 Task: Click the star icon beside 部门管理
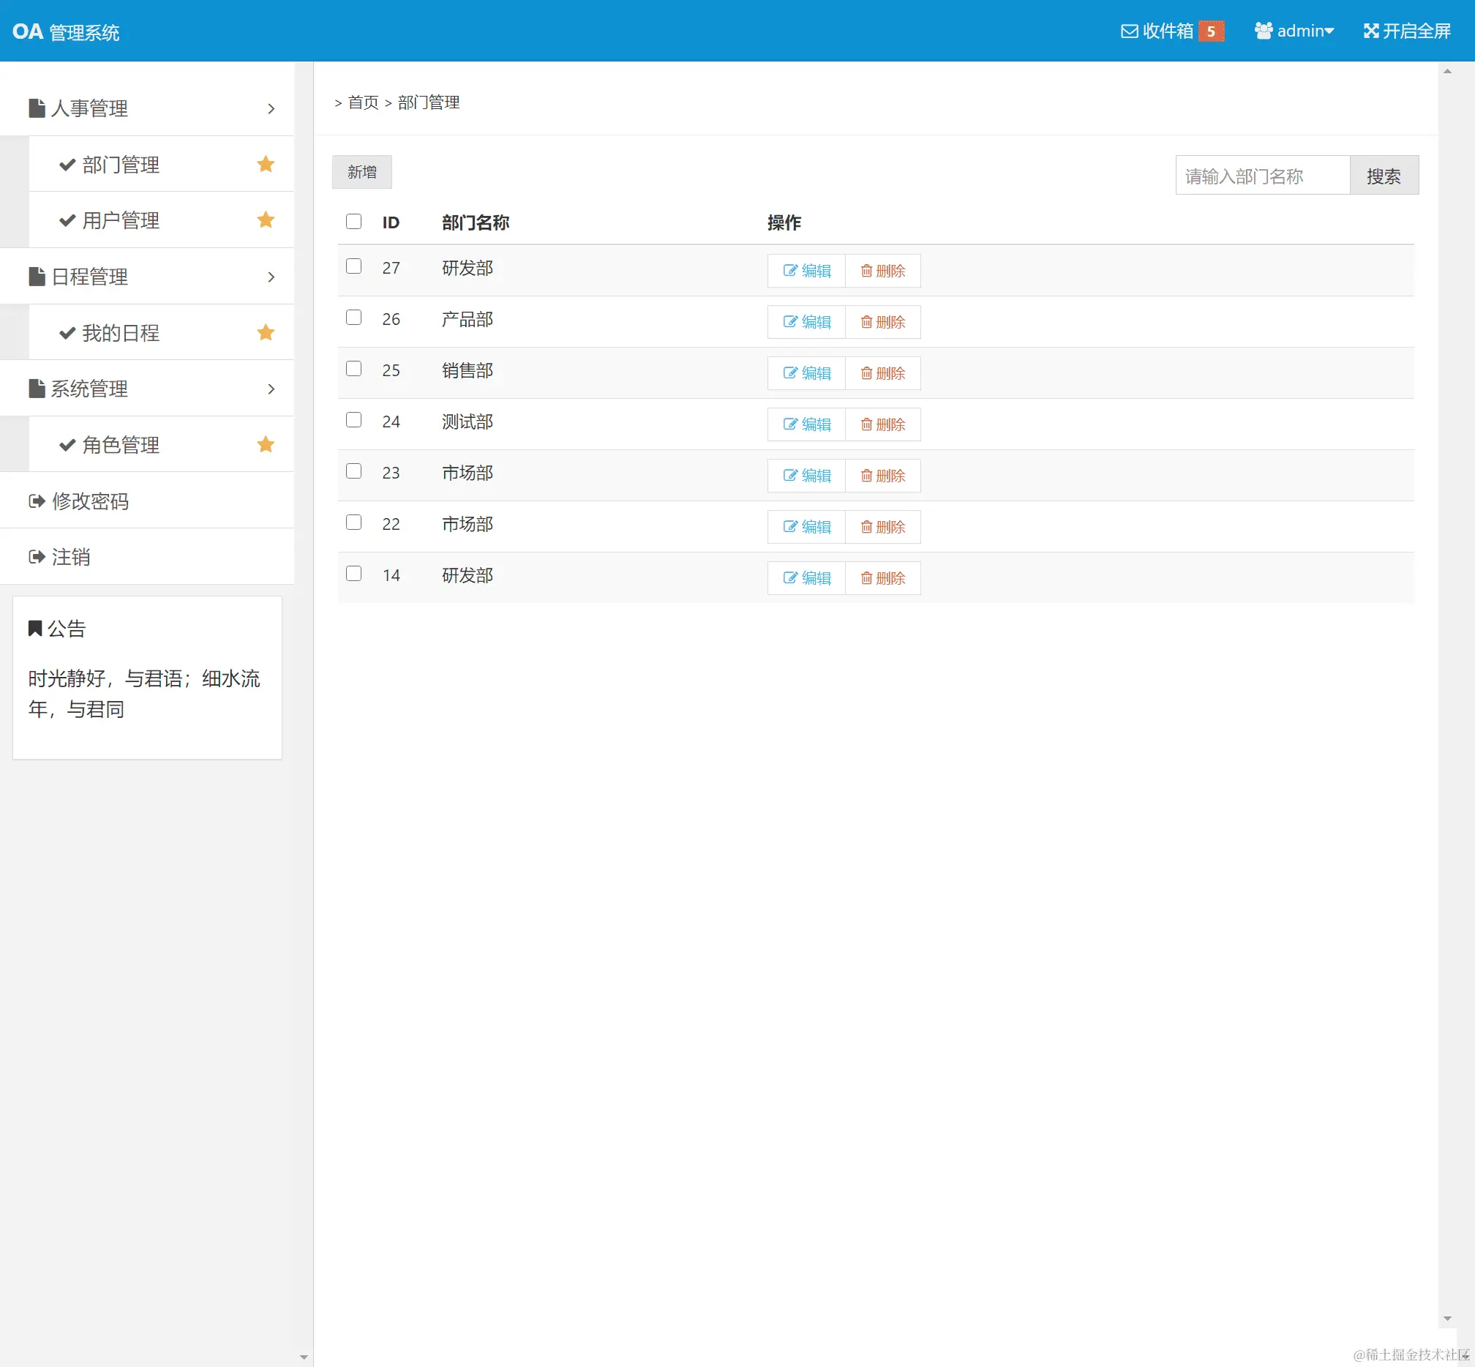click(266, 164)
